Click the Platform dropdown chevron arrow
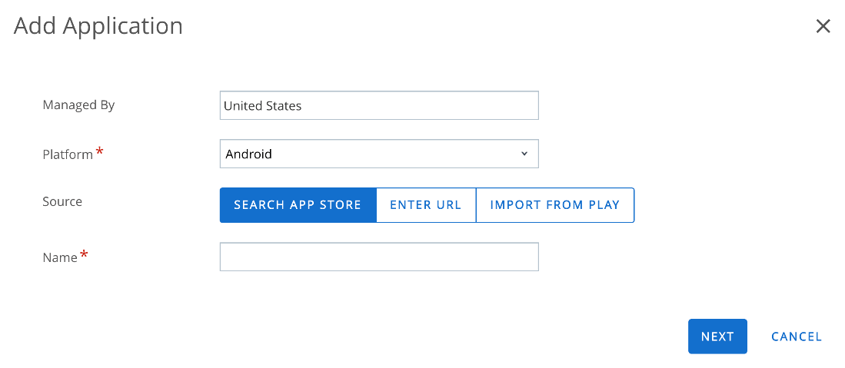Screen dimensions: 845x368 (524, 154)
